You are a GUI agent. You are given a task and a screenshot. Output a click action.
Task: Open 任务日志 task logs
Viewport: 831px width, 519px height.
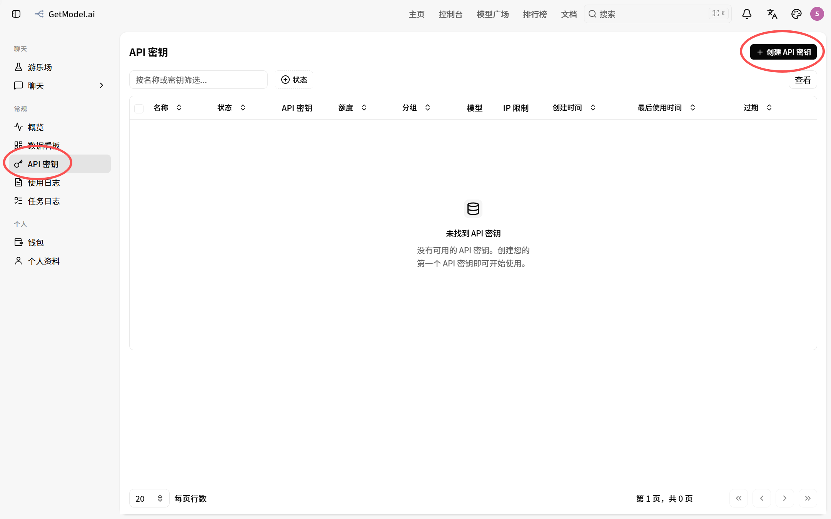pyautogui.click(x=60, y=201)
